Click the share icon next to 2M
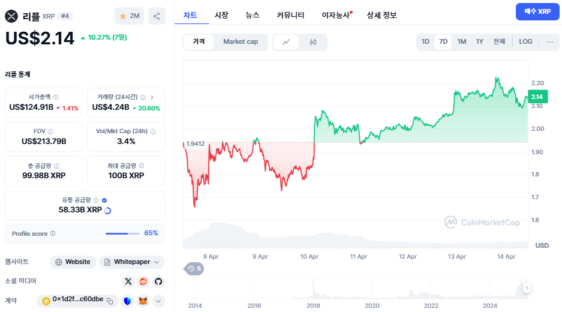Screen dimensions: 562x312 click(x=157, y=16)
